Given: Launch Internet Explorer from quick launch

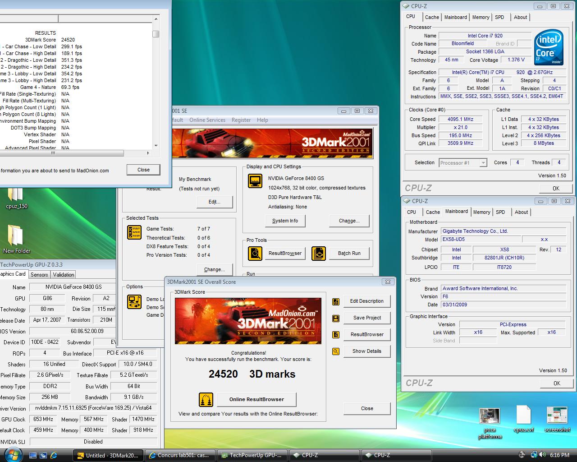Looking at the screenshot, I should pyautogui.click(x=54, y=455).
